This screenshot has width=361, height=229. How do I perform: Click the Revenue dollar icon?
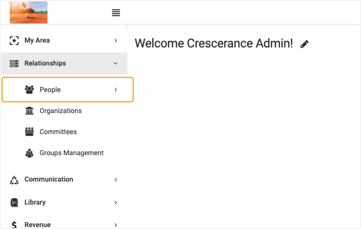pos(14,225)
